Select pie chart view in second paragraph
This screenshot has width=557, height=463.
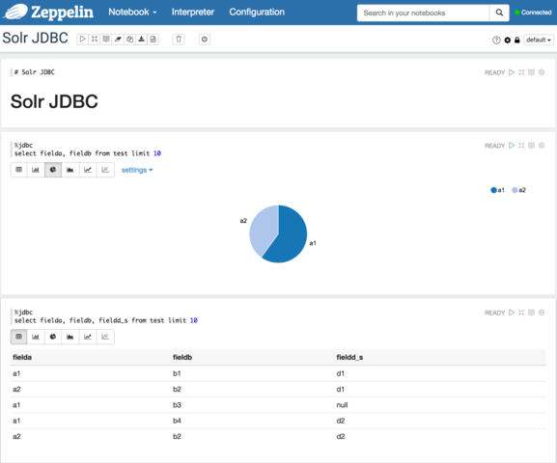[53, 170]
